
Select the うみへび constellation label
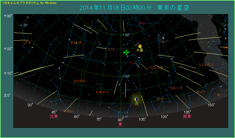click(176, 88)
